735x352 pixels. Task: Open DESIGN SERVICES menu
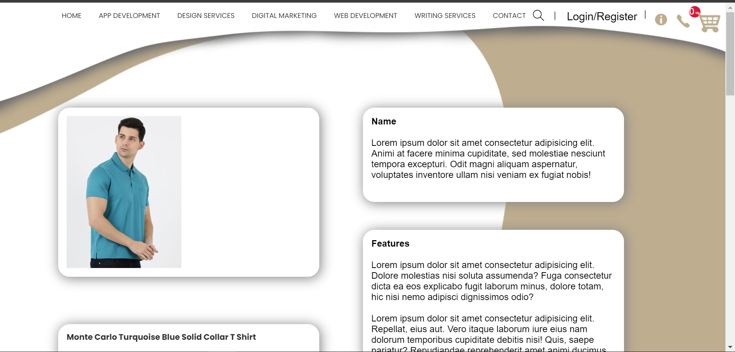click(x=206, y=16)
